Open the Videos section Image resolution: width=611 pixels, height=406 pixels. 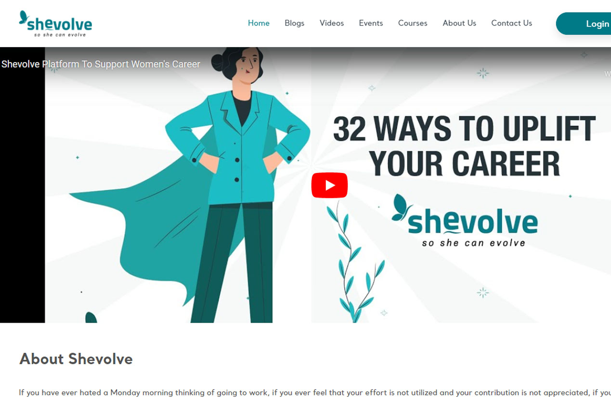[x=332, y=23]
